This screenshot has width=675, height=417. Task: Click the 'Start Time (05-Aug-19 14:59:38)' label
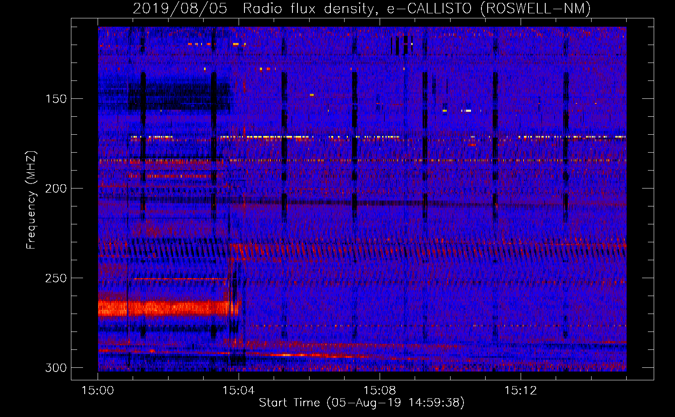point(362,403)
